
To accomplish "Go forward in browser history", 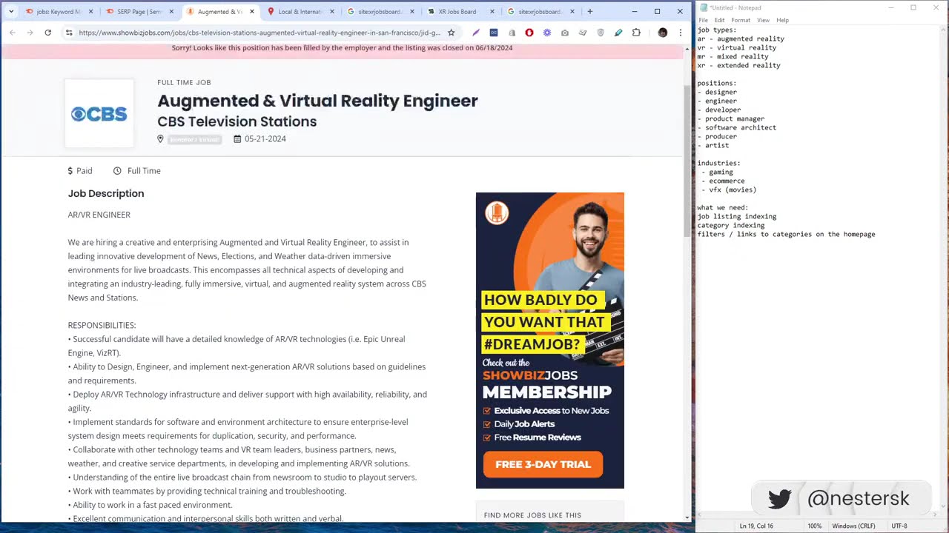I will pyautogui.click(x=30, y=33).
